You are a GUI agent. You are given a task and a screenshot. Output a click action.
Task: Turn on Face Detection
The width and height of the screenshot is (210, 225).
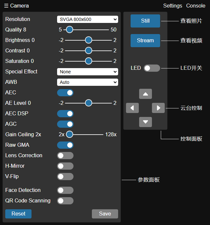65,190
